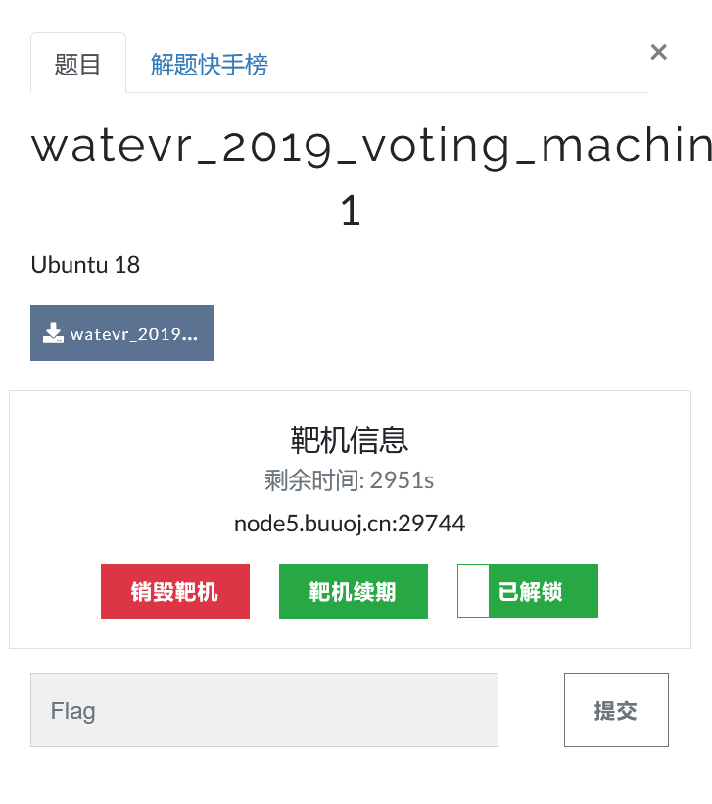
Task: Close the challenge dialog with the X
Action: tap(658, 52)
